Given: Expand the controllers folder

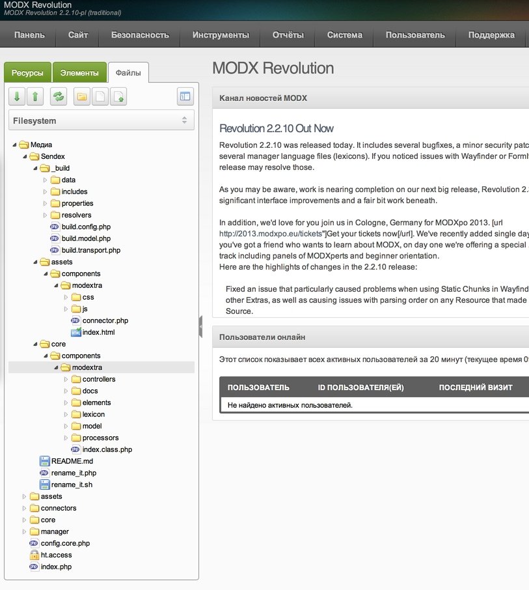Looking at the screenshot, I should (66, 379).
